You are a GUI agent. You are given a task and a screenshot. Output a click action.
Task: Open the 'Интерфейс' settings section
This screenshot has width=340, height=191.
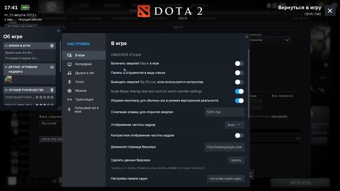[x=84, y=64]
